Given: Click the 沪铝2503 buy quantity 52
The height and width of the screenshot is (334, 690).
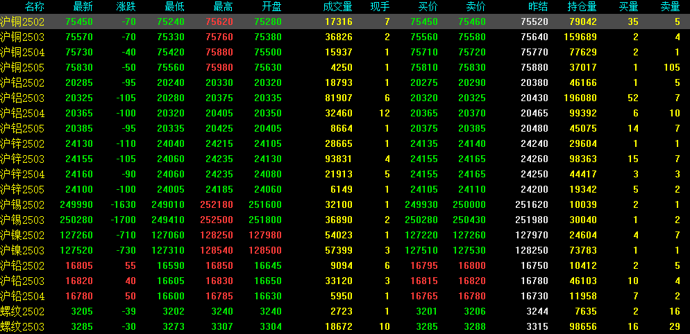Looking at the screenshot, I should click(x=633, y=98).
